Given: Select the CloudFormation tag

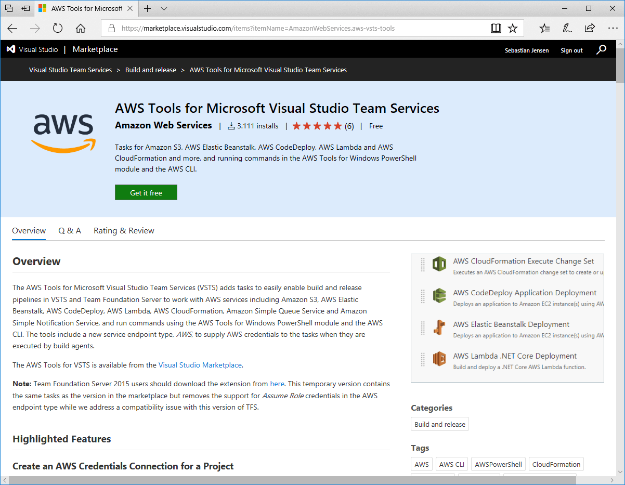Looking at the screenshot, I should pyautogui.click(x=556, y=464).
